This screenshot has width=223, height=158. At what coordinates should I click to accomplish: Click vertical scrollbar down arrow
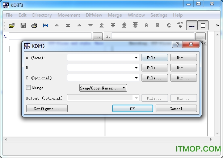217,133
